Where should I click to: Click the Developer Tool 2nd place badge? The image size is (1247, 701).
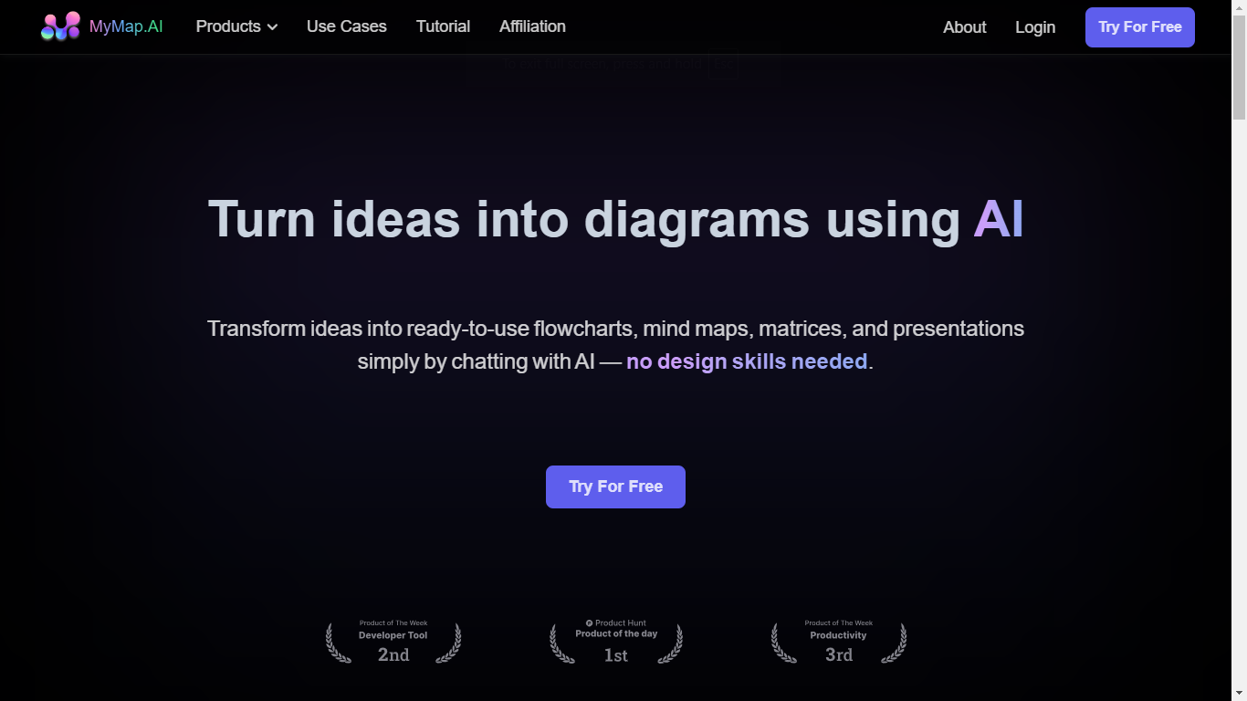(x=393, y=643)
